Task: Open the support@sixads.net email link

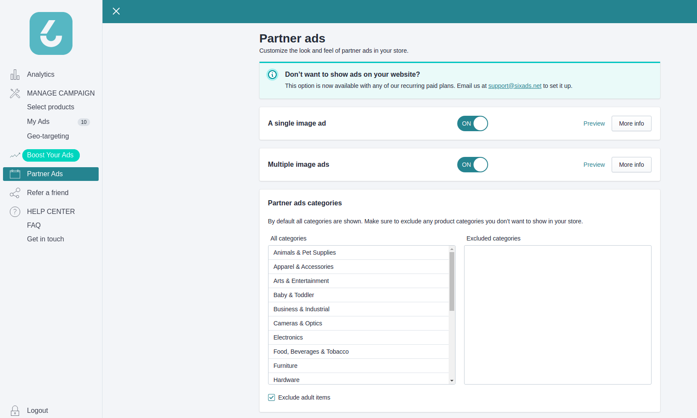Action: click(x=515, y=86)
